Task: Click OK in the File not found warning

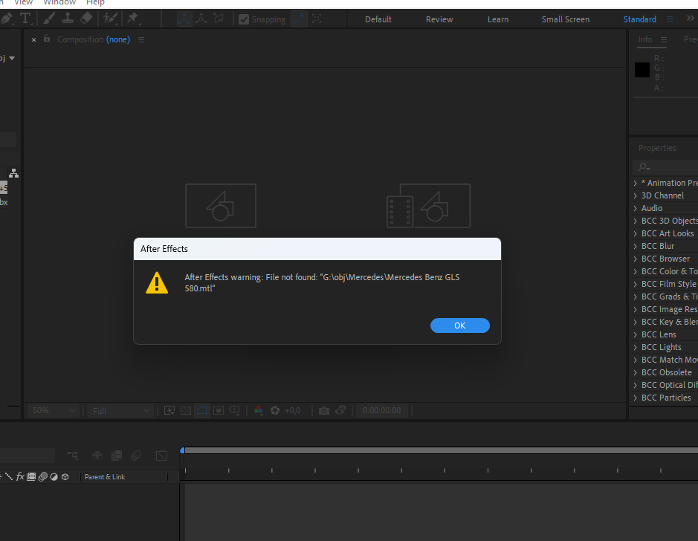Action: [459, 325]
